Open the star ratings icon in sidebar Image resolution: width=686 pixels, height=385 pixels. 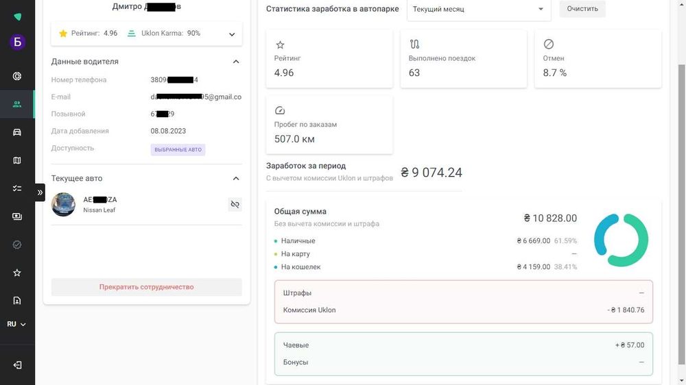pos(17,273)
